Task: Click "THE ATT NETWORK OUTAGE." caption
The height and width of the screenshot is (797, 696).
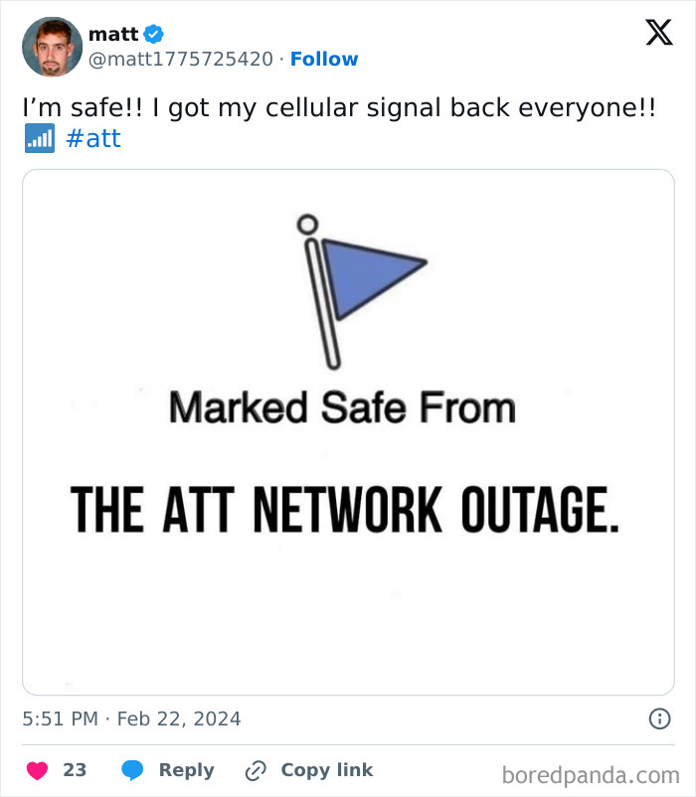Action: (345, 509)
